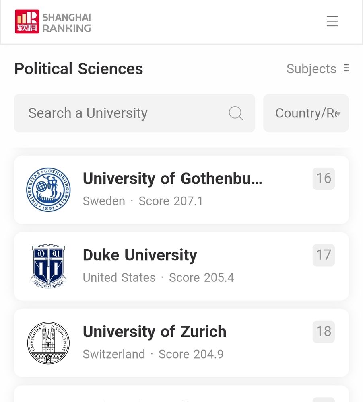The height and width of the screenshot is (402, 363).
Task: Tap the magnifying glass search icon
Action: [x=236, y=113]
